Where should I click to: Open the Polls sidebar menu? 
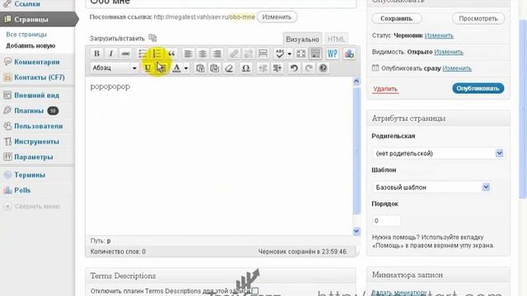click(x=37, y=190)
